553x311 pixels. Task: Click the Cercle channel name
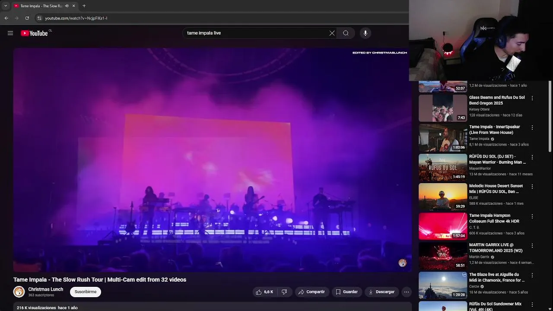[x=474, y=286]
